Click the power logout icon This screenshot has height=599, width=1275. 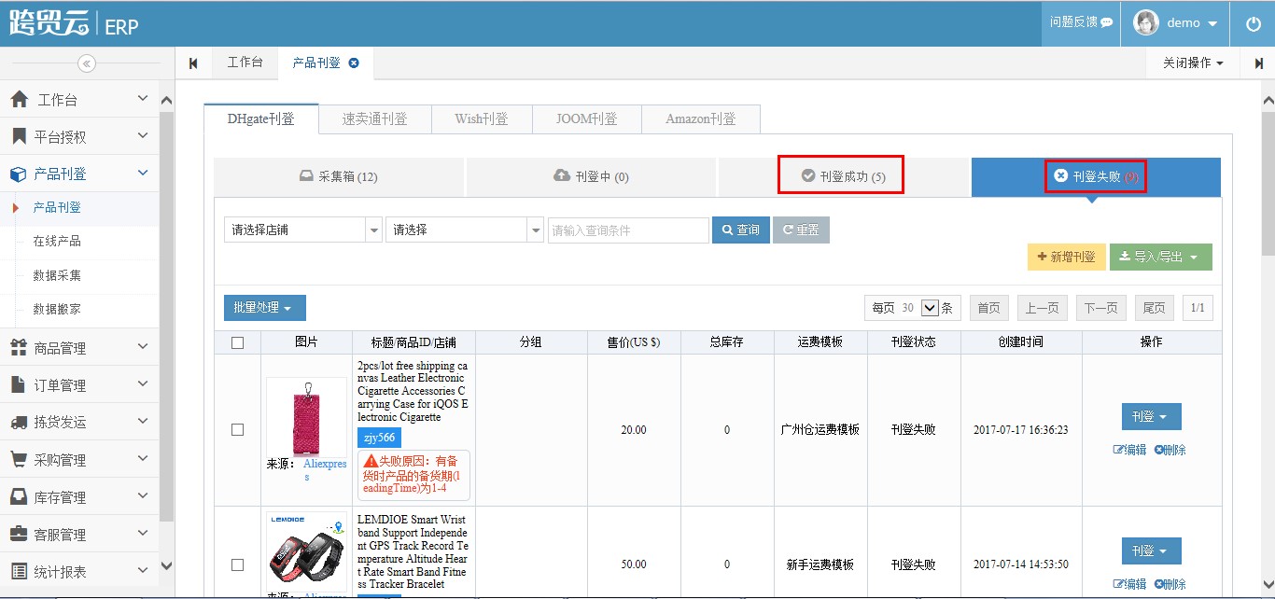point(1254,24)
